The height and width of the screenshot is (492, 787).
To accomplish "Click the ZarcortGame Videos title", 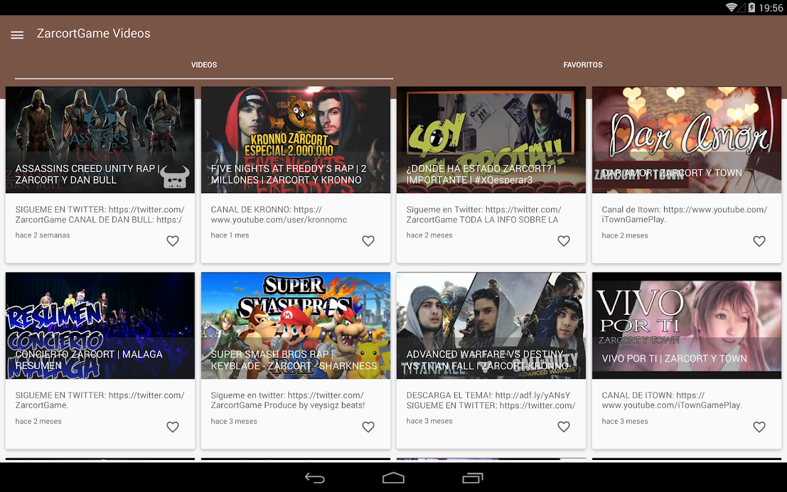I will [x=93, y=34].
